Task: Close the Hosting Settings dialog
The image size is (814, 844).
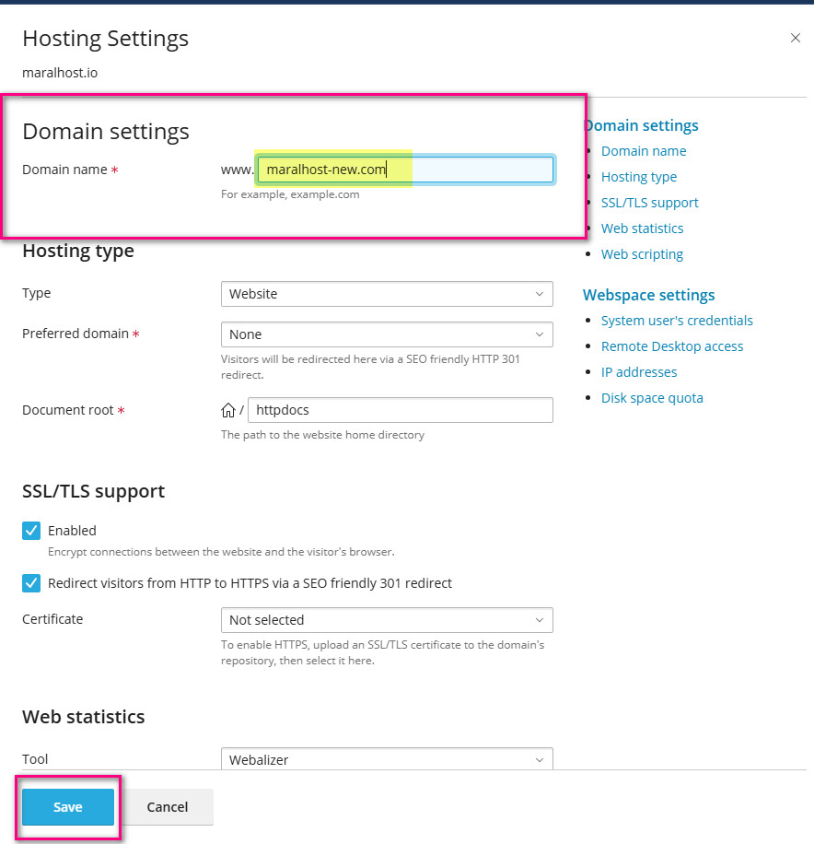Action: (796, 38)
